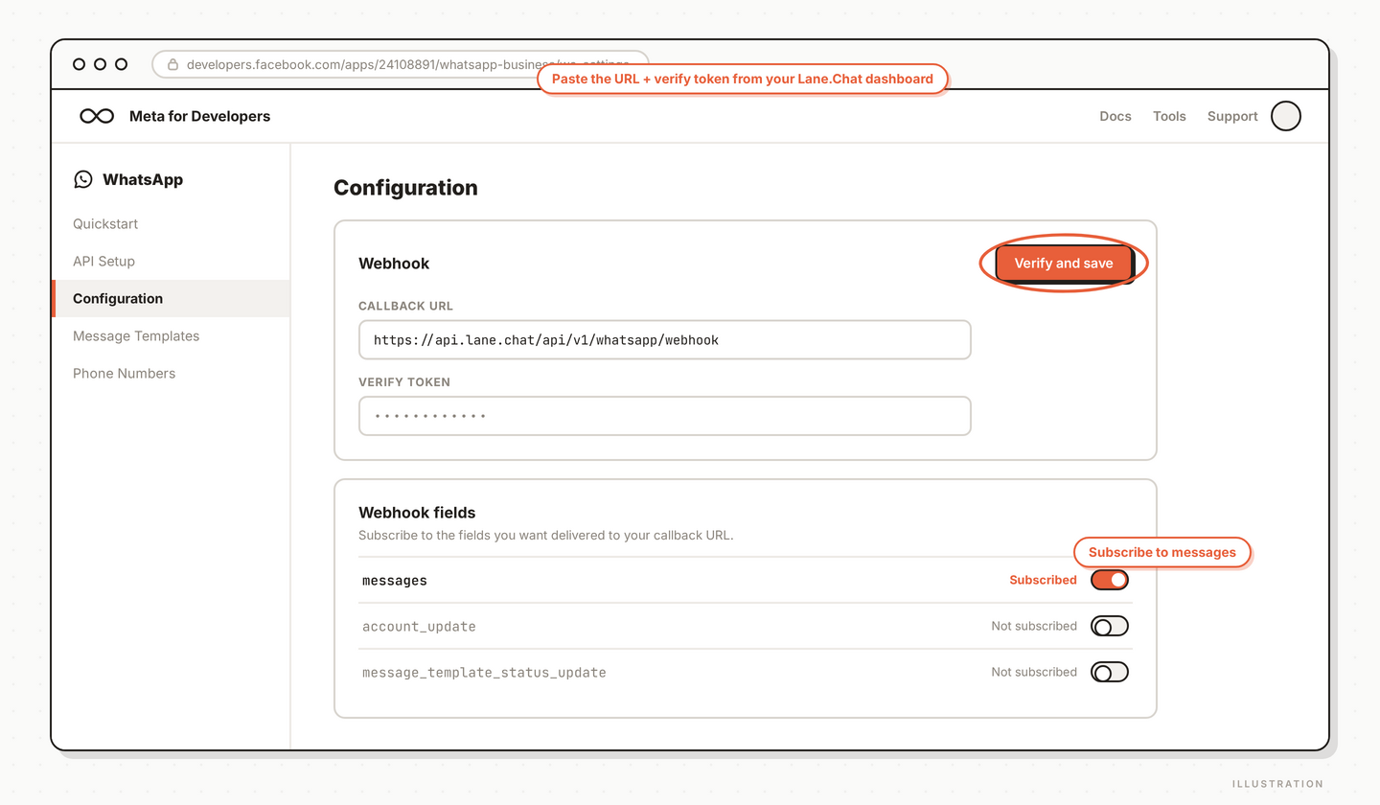Viewport: 1380px width, 805px height.
Task: Click the CALLBACK URL label
Action: [406, 307]
